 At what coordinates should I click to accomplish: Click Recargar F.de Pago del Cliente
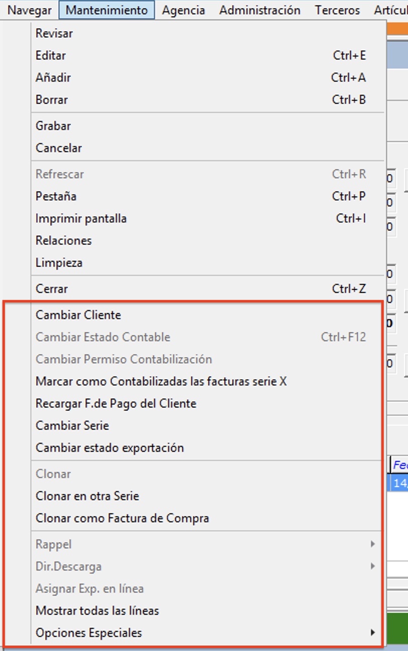click(116, 404)
